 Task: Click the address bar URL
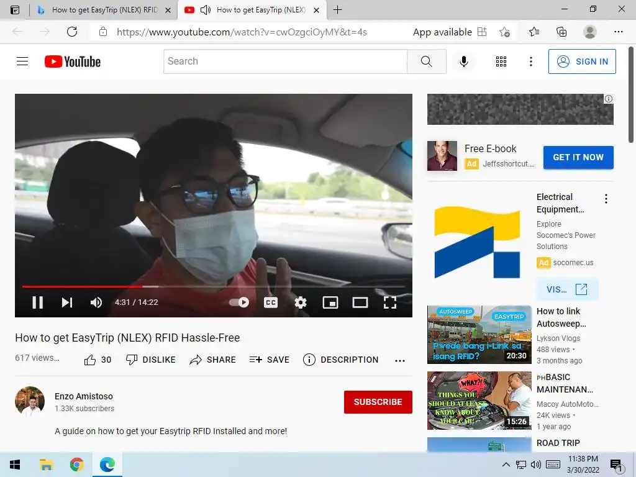242,32
